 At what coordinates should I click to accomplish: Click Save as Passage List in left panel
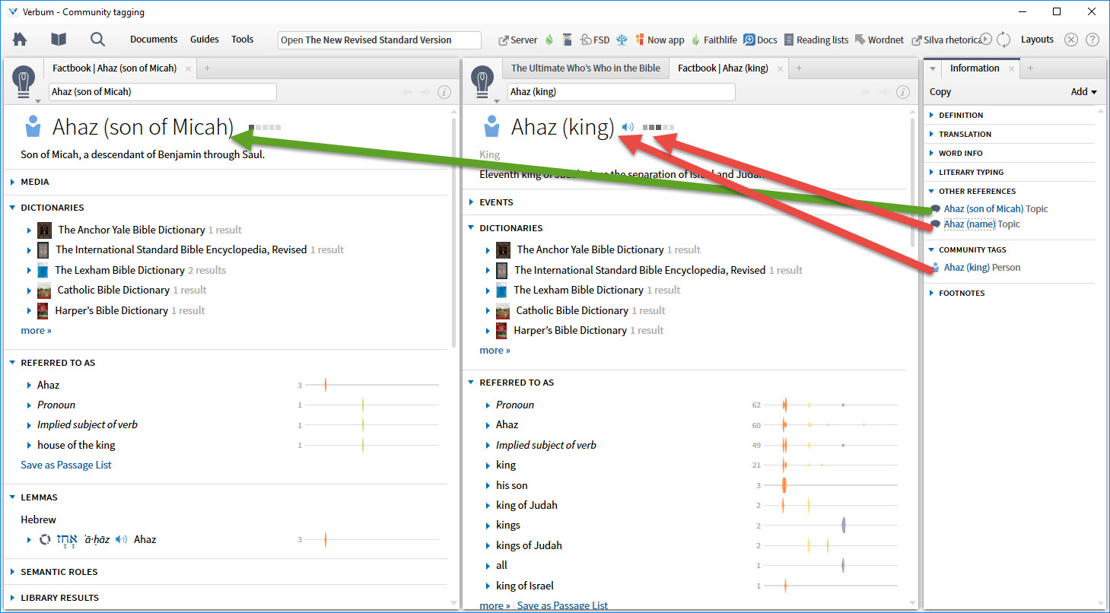pos(66,465)
